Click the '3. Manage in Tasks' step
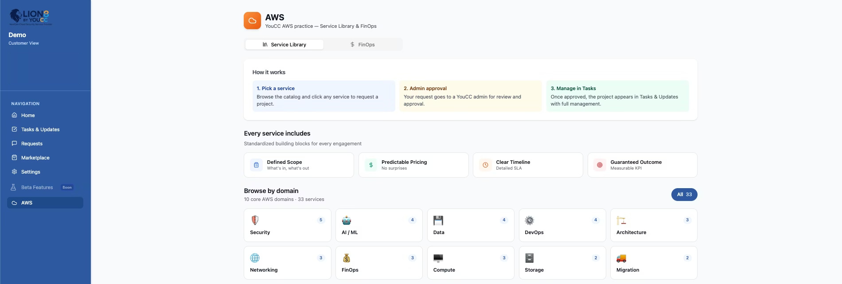The height and width of the screenshot is (284, 842). pyautogui.click(x=618, y=96)
